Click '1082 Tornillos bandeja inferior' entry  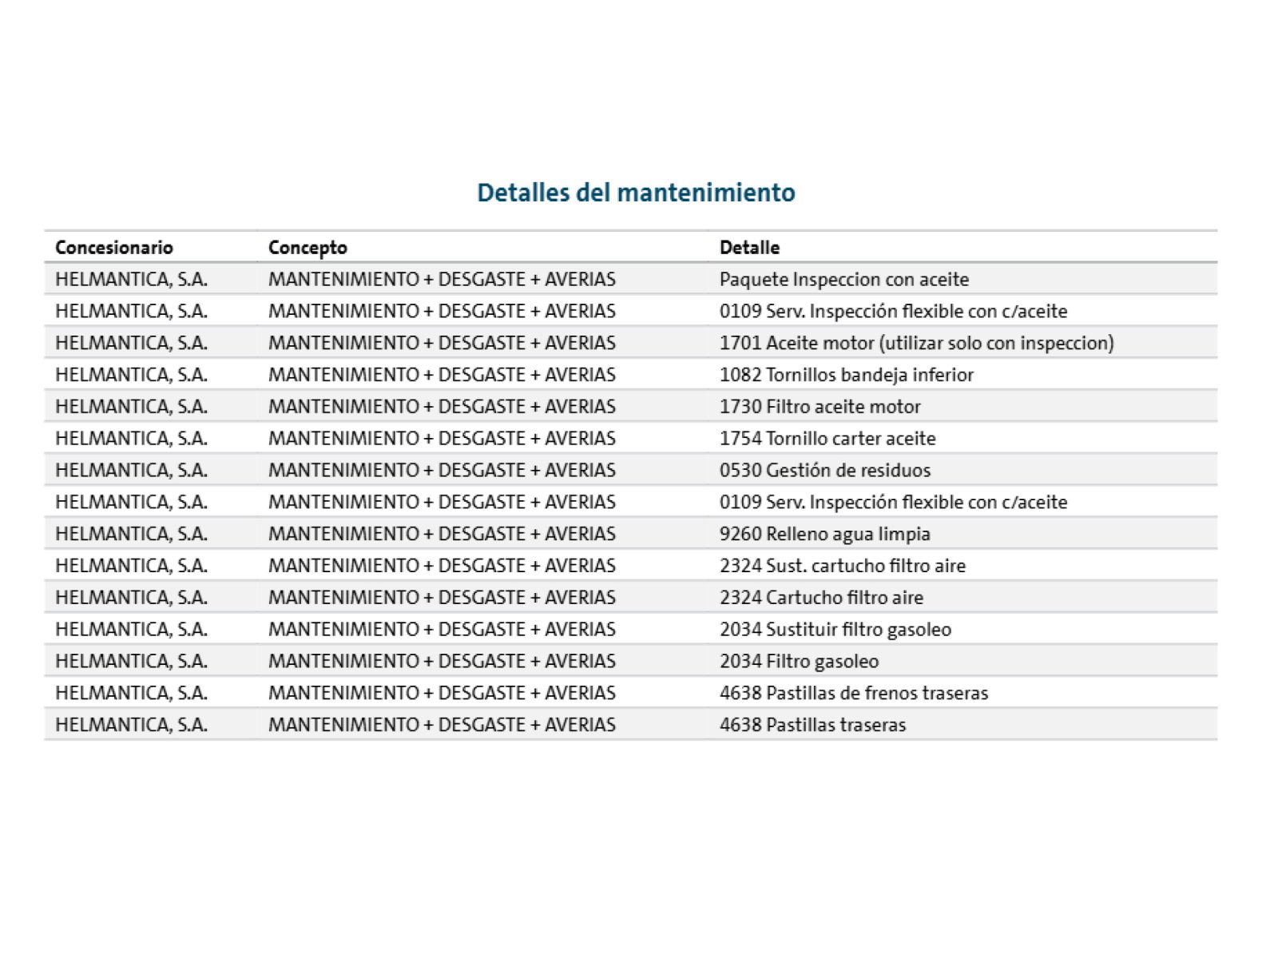(x=846, y=375)
